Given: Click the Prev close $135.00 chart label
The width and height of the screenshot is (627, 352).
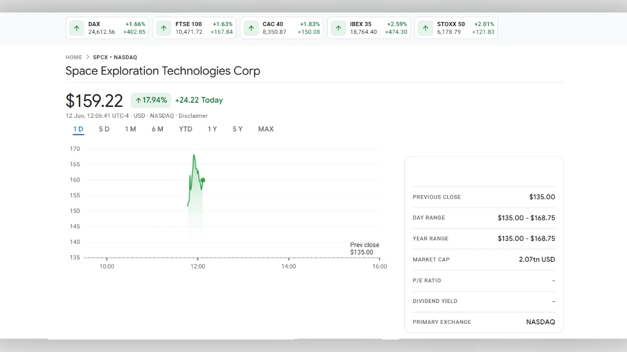Looking at the screenshot, I should click(x=365, y=249).
